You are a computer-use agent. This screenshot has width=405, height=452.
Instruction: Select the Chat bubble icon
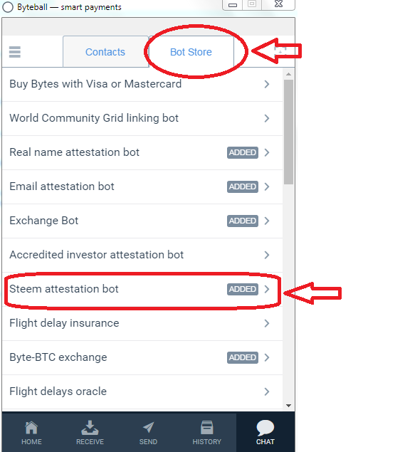tap(265, 432)
